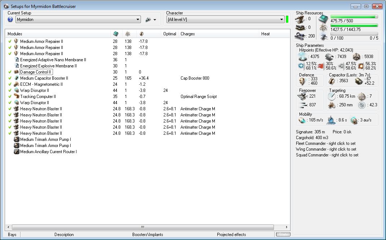Image resolution: width=386 pixels, height=240 pixels.
Task: Open the Boosters\Implants tab
Action: (148, 235)
